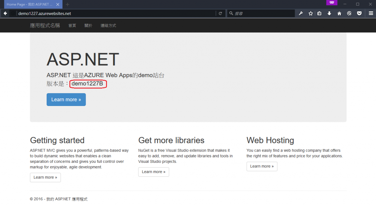Close the Home Page browser tab
This screenshot has height=205, width=376.
[58, 4]
